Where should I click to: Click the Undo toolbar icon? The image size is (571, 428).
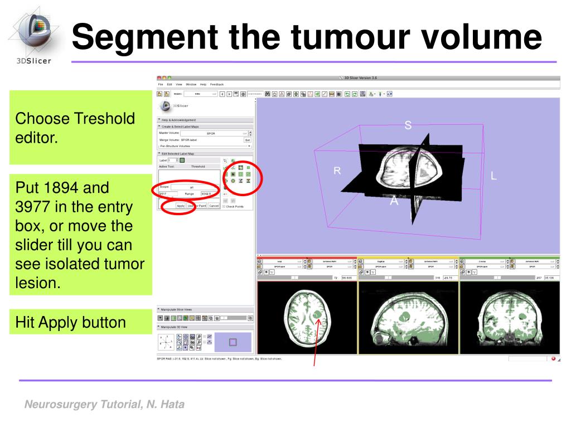[x=347, y=94]
